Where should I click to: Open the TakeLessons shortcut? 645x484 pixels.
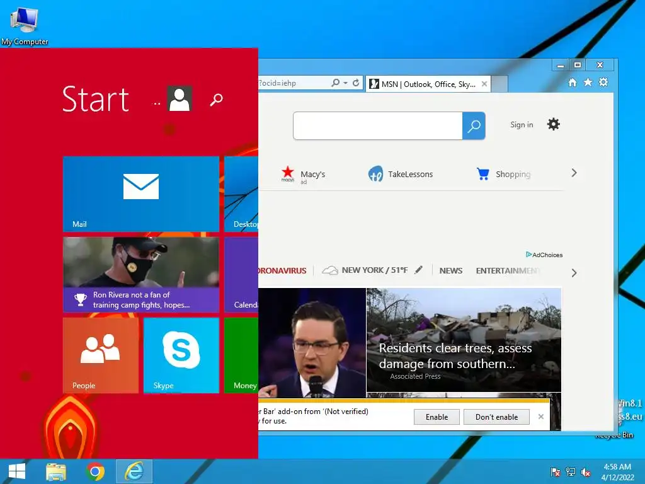point(400,174)
